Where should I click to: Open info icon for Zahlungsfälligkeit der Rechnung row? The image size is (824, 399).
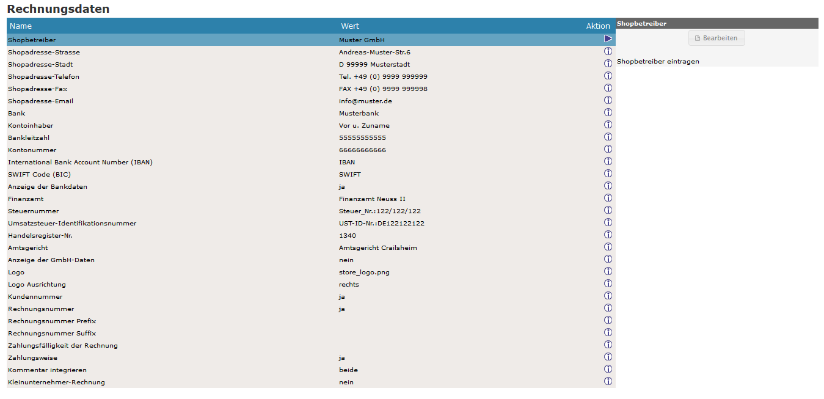[x=608, y=345]
